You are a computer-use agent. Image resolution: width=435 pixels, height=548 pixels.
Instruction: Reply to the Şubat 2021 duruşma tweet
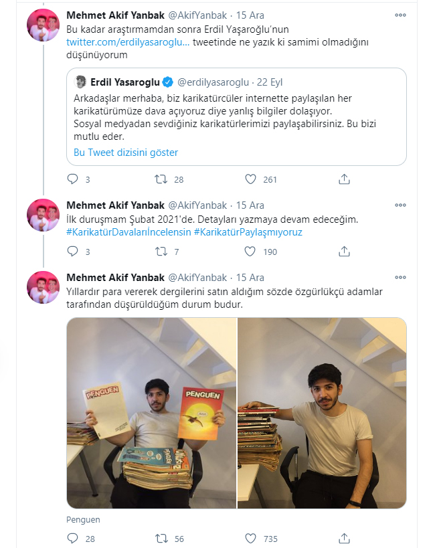tap(72, 252)
